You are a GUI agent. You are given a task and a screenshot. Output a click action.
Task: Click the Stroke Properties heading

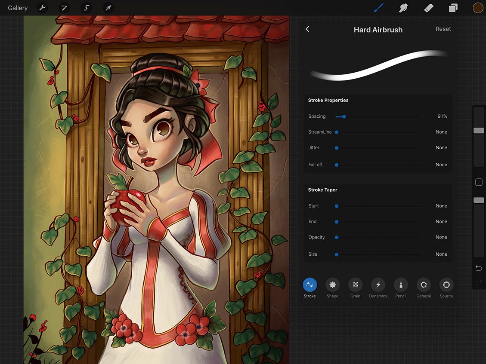(328, 100)
